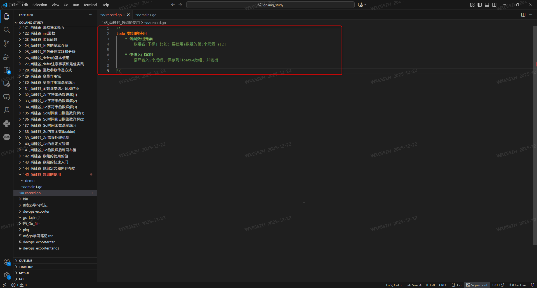The width and height of the screenshot is (537, 288).
Task: Open the File menu
Action: pos(15,5)
